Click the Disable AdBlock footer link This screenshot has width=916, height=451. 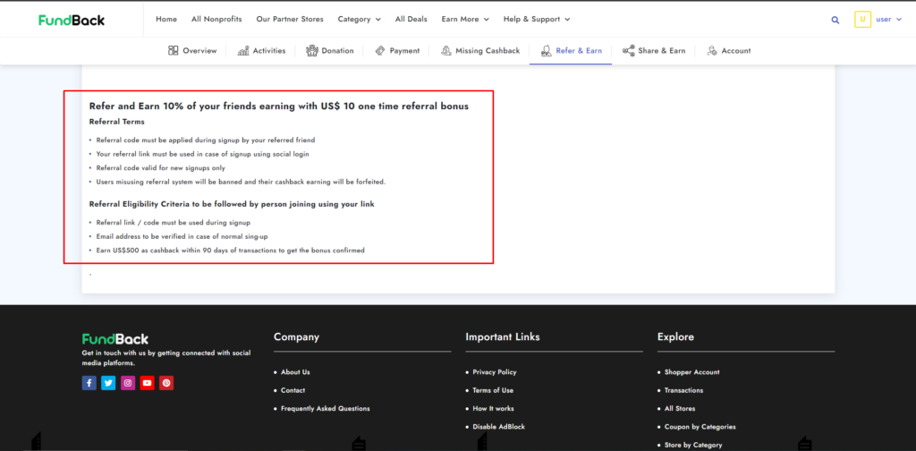coord(496,427)
